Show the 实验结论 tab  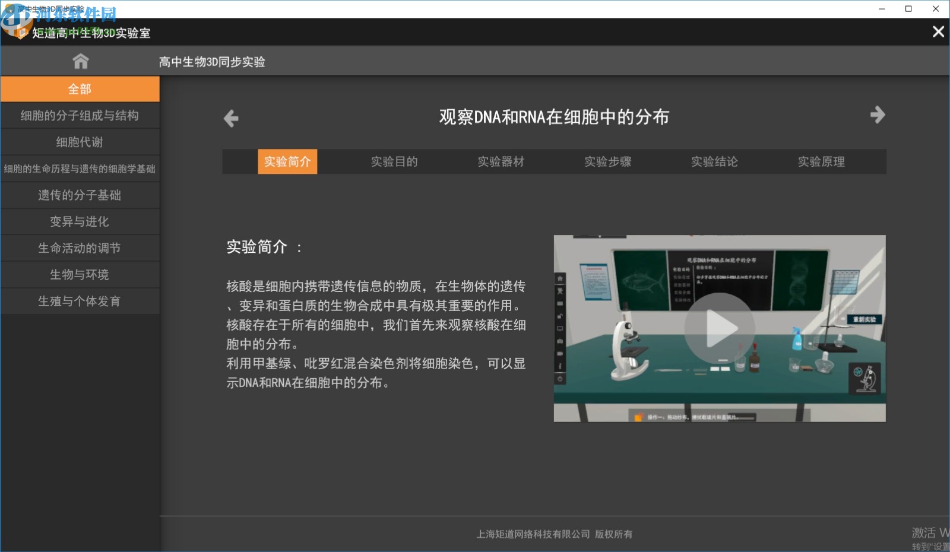(x=714, y=161)
